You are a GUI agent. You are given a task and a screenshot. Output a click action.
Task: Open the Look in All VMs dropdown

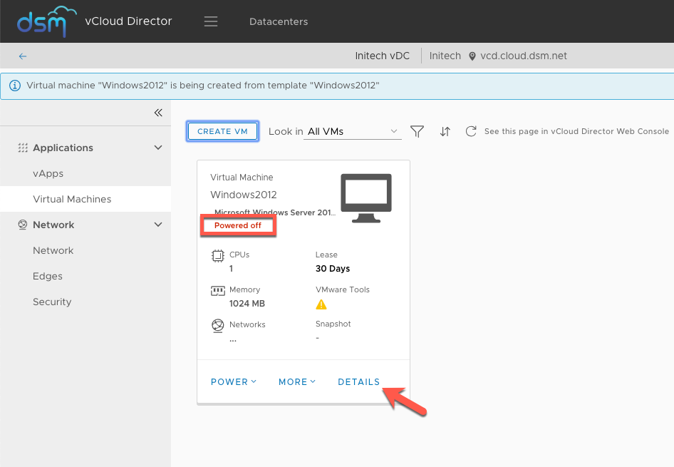point(353,132)
